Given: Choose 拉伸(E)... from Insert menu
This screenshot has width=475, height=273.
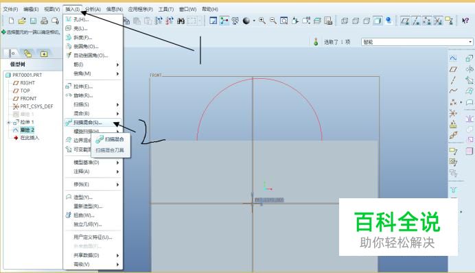Looking at the screenshot, I should 93,86.
